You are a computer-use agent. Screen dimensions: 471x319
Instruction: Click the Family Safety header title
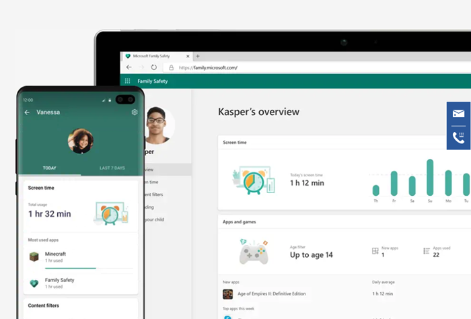pyautogui.click(x=153, y=81)
